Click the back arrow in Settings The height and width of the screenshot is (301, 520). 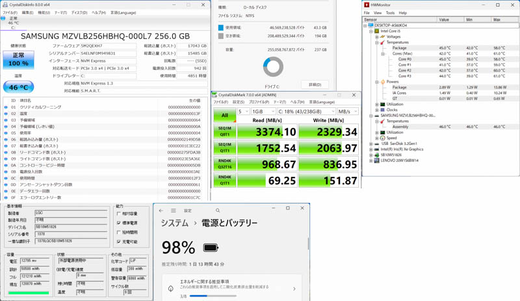click(x=161, y=211)
